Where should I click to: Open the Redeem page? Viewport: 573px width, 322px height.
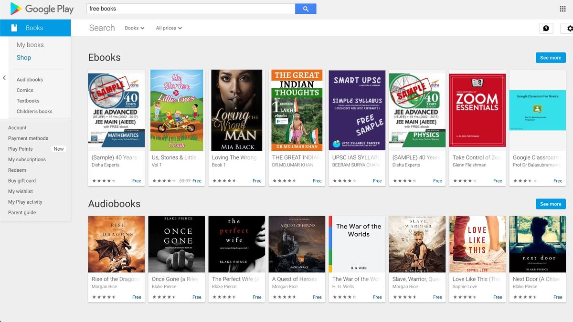click(x=18, y=170)
